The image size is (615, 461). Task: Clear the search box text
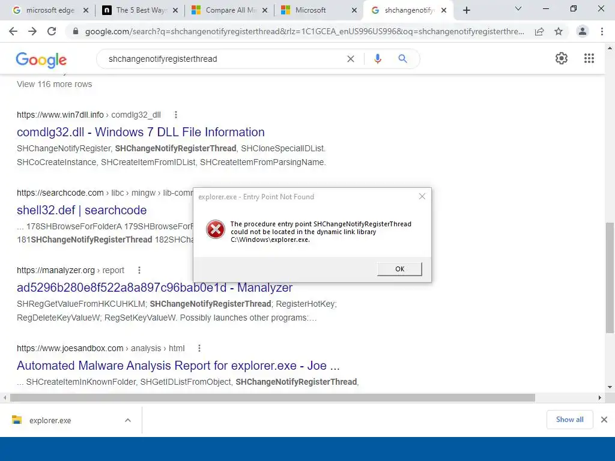click(x=351, y=59)
